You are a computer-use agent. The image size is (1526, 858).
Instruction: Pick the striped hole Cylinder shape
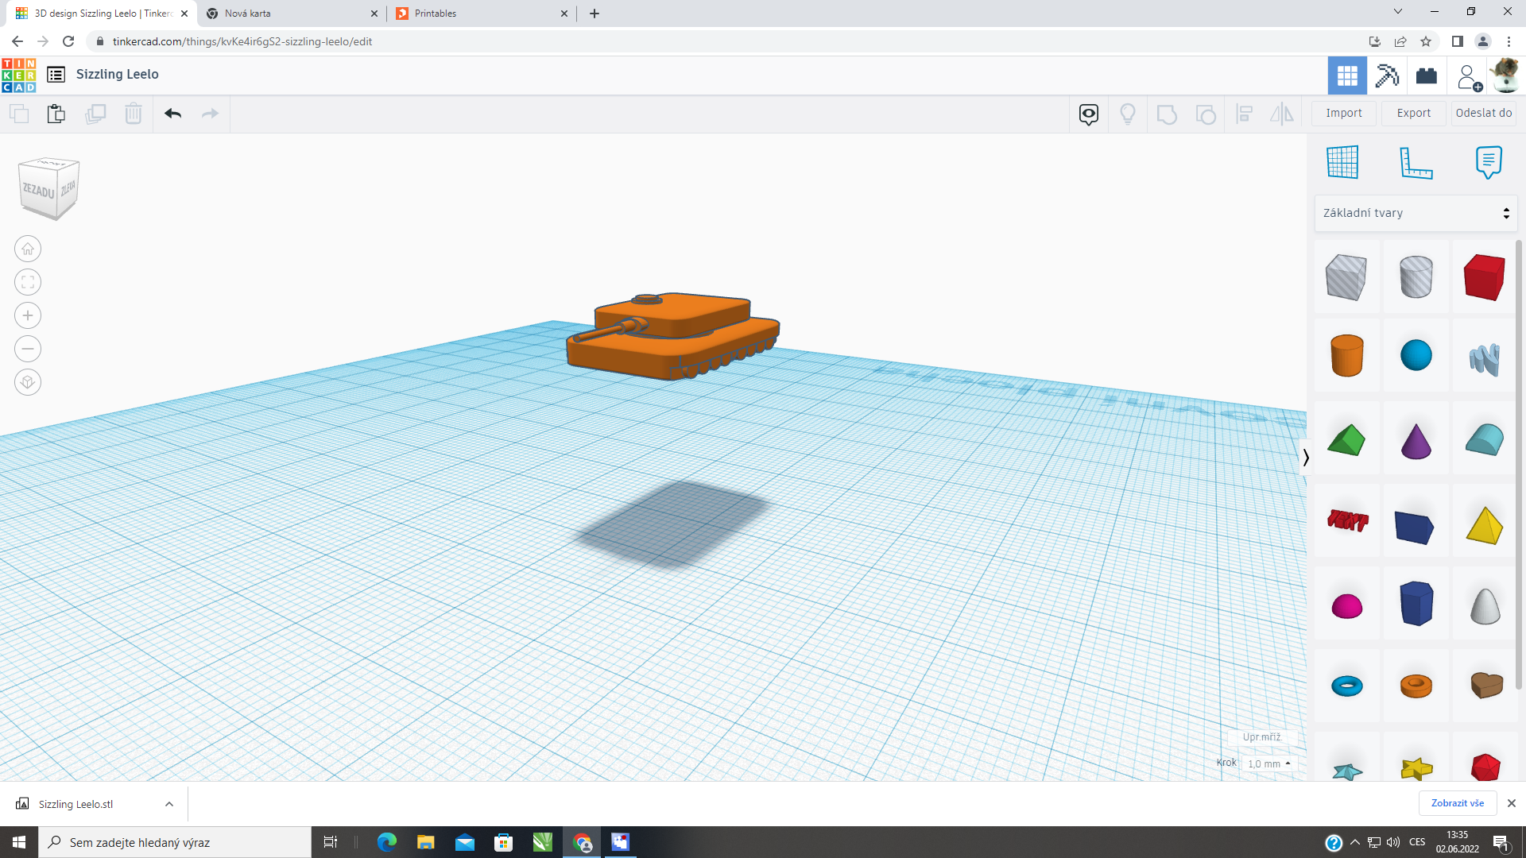tap(1416, 277)
